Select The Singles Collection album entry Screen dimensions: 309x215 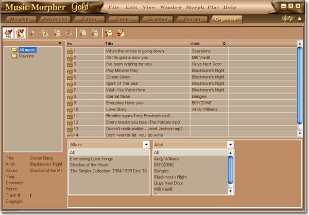pos(109,171)
